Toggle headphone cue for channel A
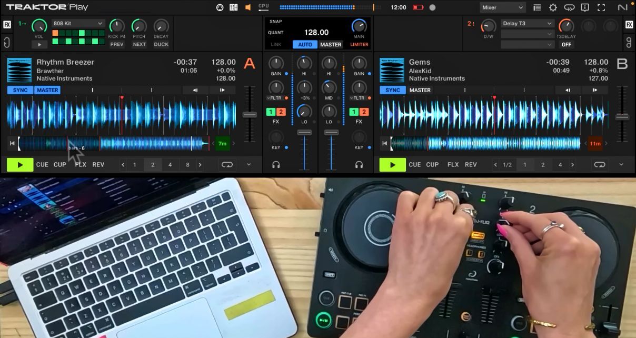This screenshot has width=636, height=338. 276,165
